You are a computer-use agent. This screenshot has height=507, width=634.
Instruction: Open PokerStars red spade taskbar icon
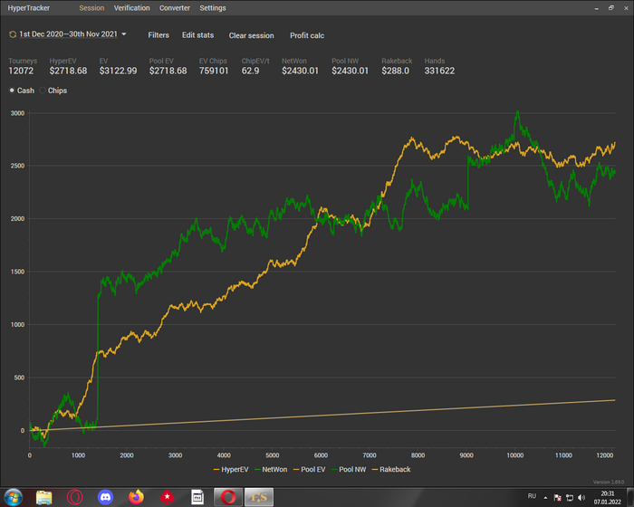(167, 497)
